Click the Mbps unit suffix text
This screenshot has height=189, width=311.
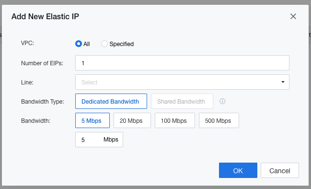(111, 140)
